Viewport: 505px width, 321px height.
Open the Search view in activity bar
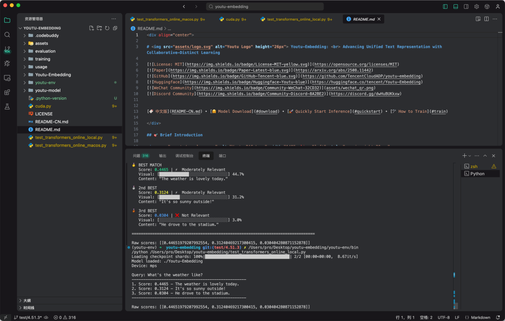(x=7, y=35)
